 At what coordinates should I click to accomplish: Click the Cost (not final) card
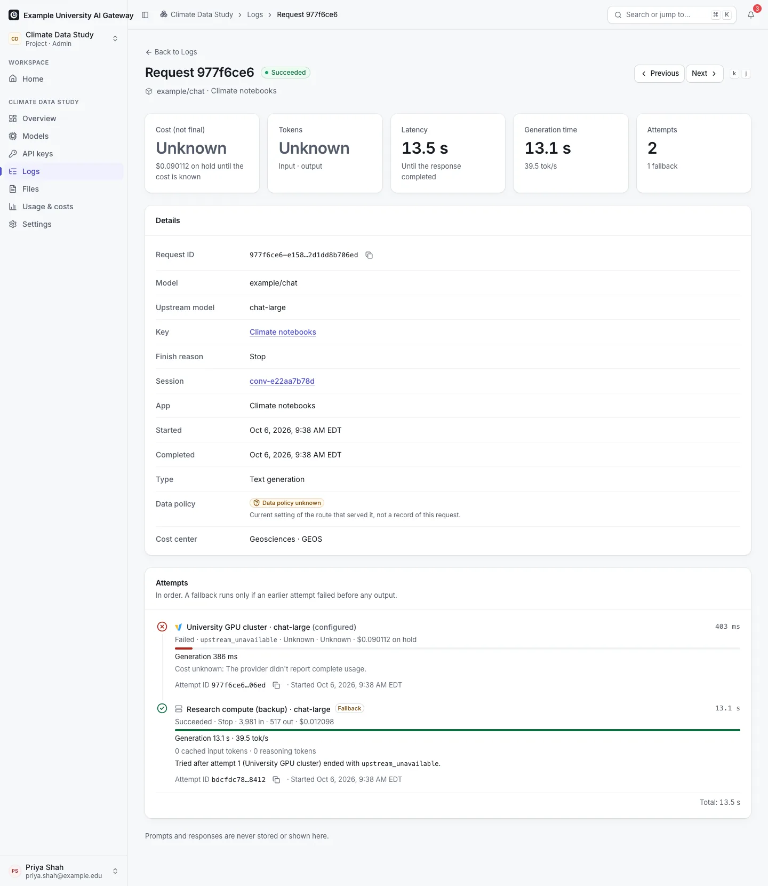[x=202, y=153]
